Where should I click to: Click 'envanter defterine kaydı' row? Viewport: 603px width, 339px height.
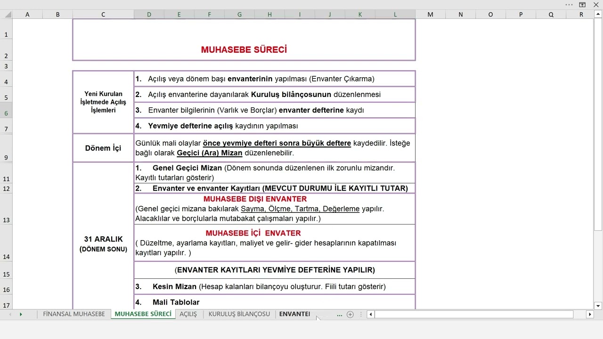point(275,110)
